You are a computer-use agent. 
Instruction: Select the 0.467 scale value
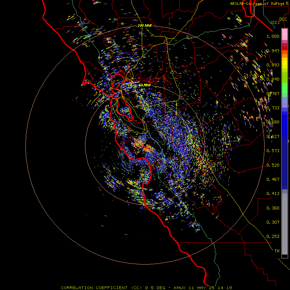click(273, 179)
